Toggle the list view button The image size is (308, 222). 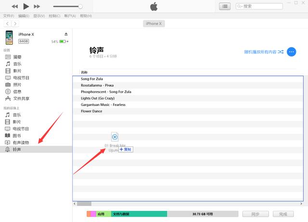point(225,6)
